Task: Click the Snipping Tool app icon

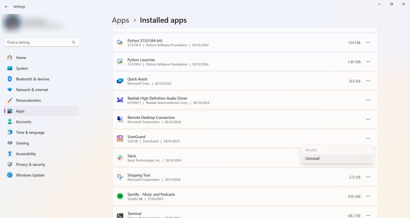Action: click(x=120, y=177)
